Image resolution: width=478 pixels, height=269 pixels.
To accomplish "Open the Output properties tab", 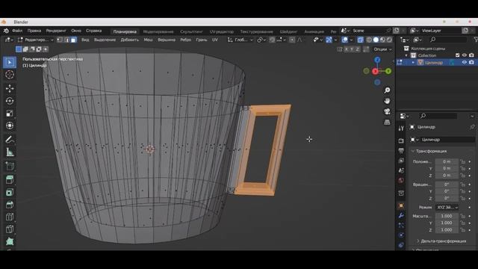I will pos(401,151).
